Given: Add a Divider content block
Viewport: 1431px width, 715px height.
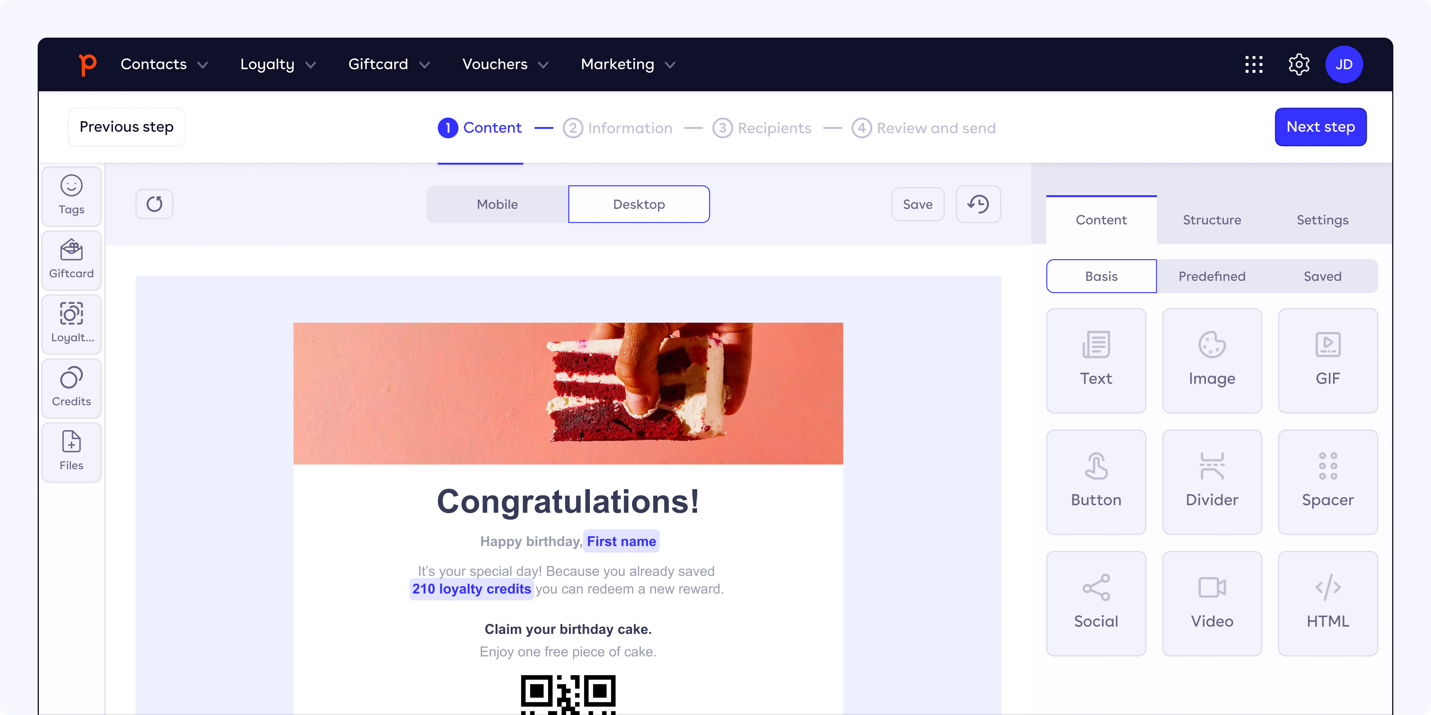Looking at the screenshot, I should point(1212,481).
